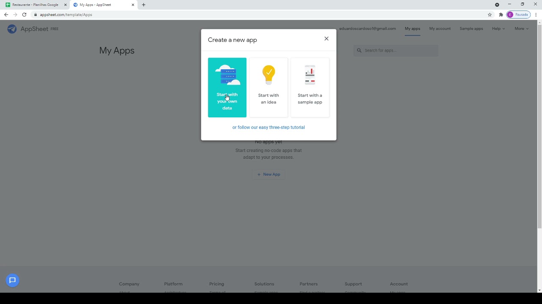Click the Partners footer heading
This screenshot has height=304, width=542.
(309, 284)
